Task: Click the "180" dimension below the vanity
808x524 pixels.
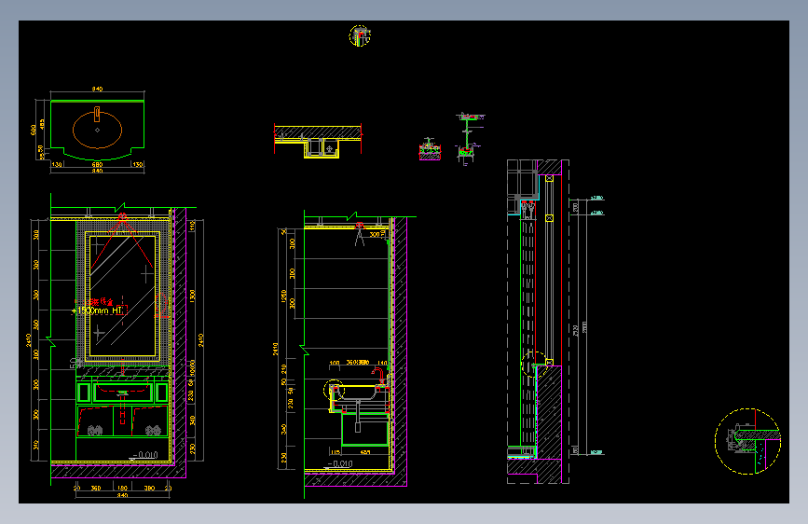Action: point(122,488)
